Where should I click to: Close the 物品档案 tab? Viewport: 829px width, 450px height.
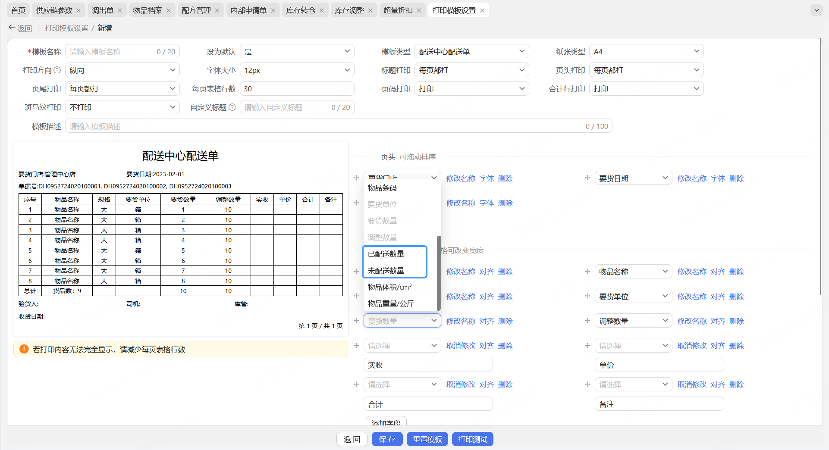click(169, 10)
